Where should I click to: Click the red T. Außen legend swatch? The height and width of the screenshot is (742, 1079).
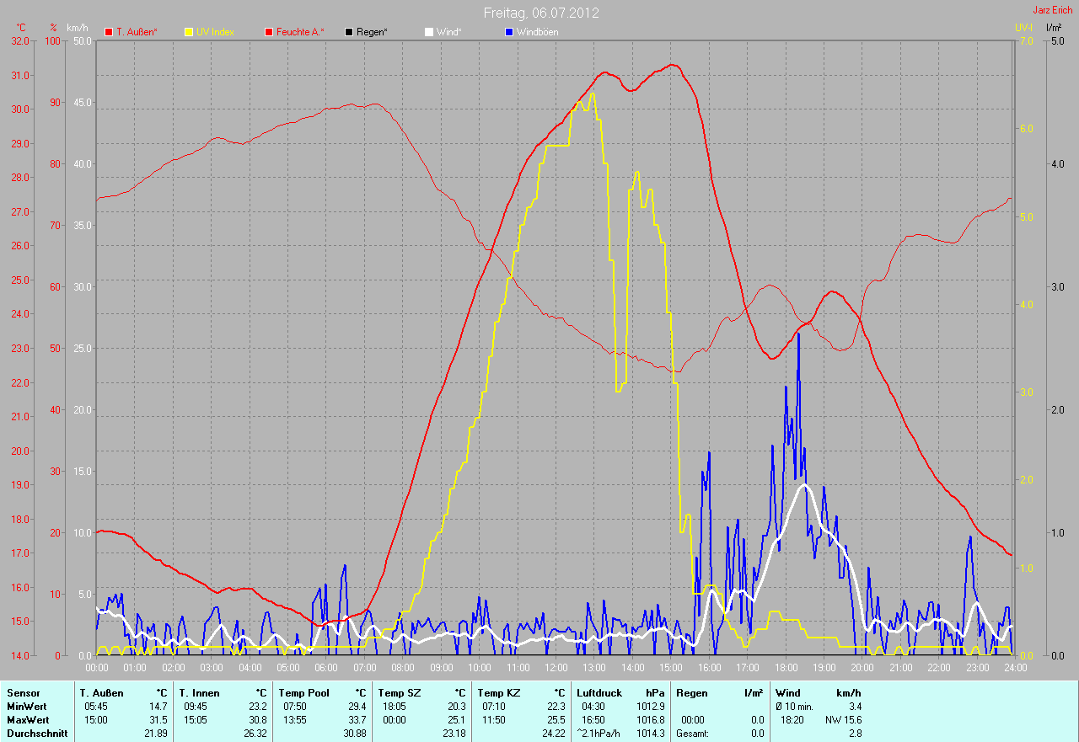[x=109, y=32]
